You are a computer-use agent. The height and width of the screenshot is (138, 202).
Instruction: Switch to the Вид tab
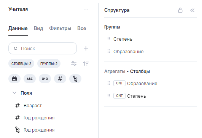[x=38, y=28]
